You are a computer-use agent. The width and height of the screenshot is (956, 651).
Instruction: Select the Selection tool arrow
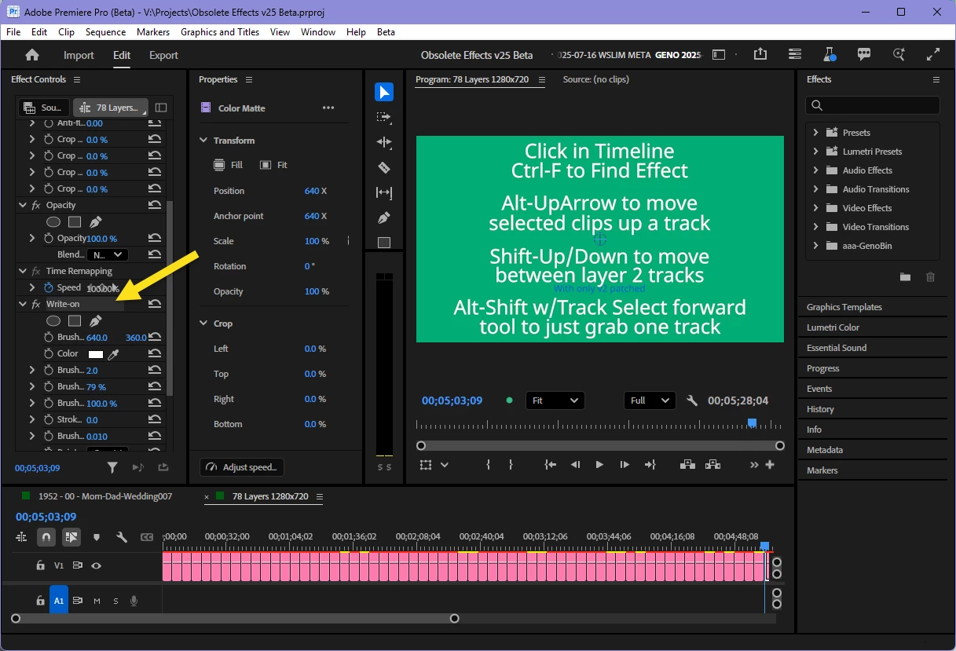point(384,92)
